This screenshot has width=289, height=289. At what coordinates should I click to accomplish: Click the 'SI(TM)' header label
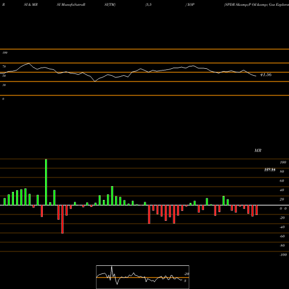(110, 5)
